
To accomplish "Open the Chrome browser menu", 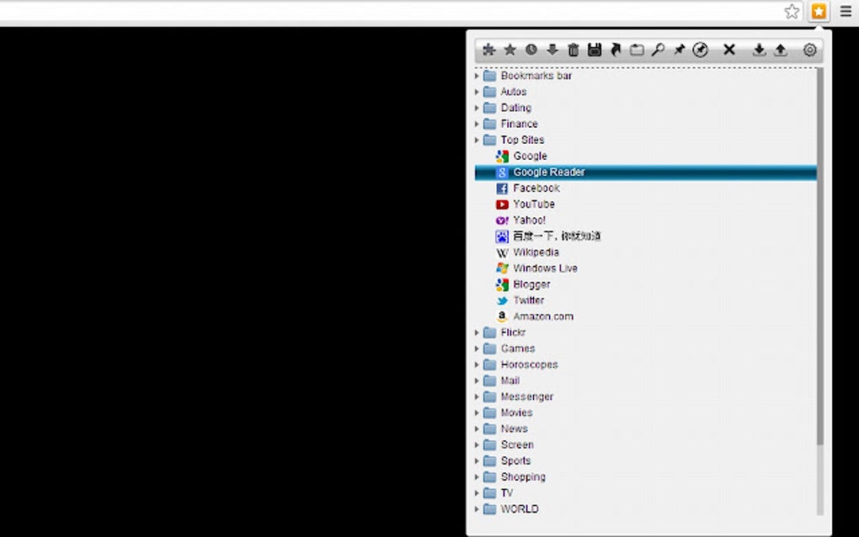I will click(x=846, y=11).
